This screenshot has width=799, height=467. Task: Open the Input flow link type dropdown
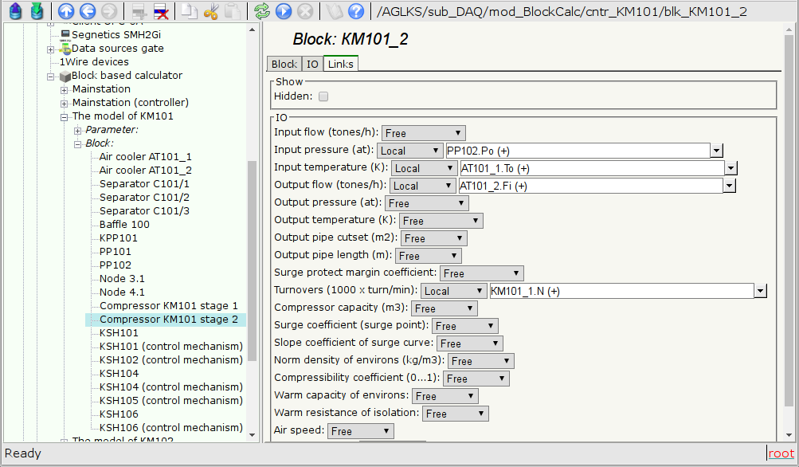423,133
